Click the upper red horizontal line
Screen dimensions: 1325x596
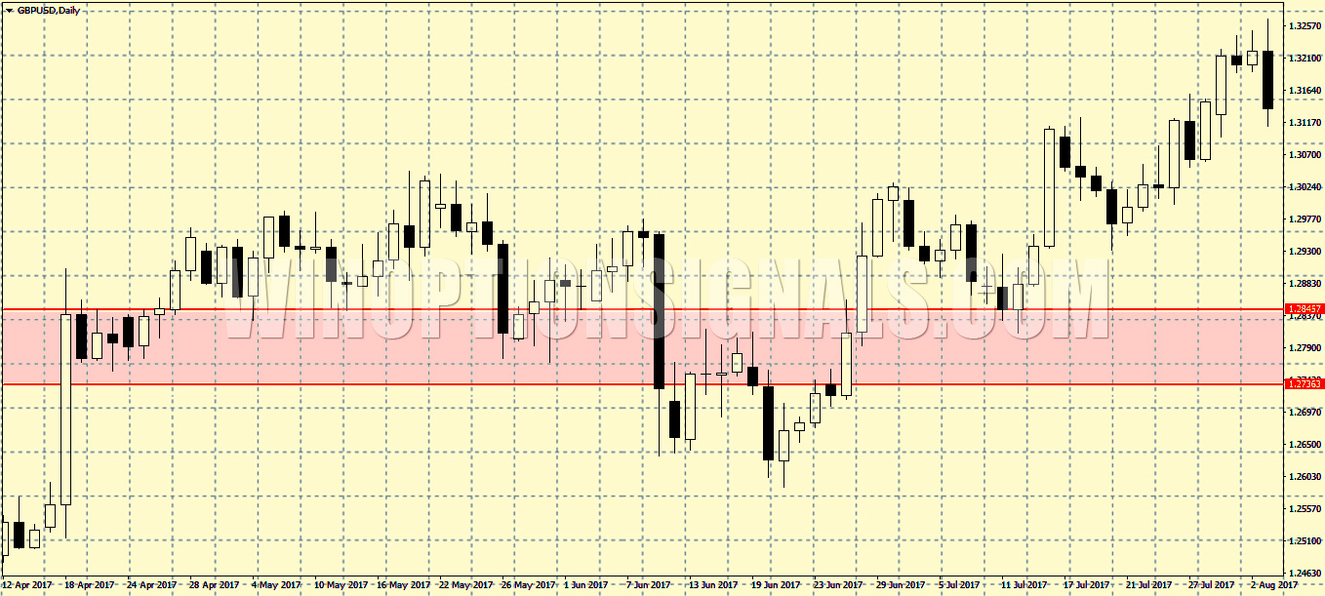(x=585, y=309)
